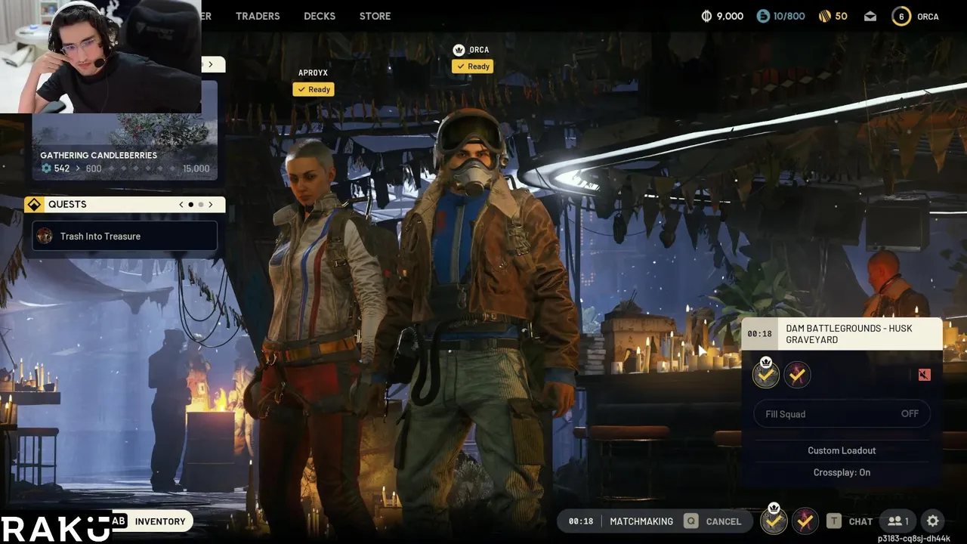967x544 pixels.
Task: Click the 9,000 coin currency icon
Action: point(707,16)
